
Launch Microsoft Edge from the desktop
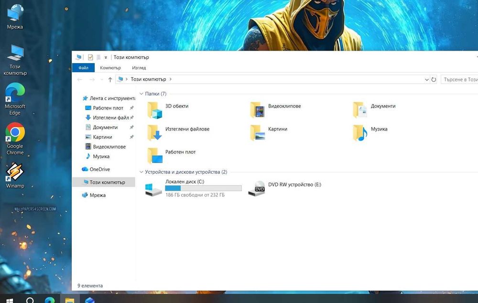(x=15, y=99)
